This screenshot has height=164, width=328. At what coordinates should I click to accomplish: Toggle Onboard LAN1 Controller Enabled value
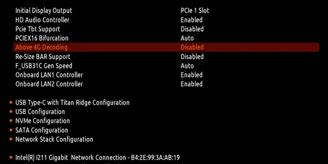click(x=192, y=75)
